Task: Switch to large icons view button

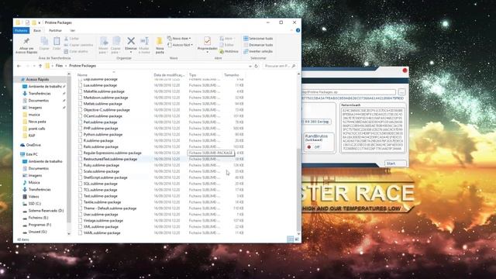Action: (x=296, y=239)
